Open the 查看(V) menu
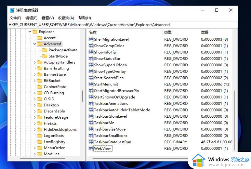251x169 pixels. 48,18
